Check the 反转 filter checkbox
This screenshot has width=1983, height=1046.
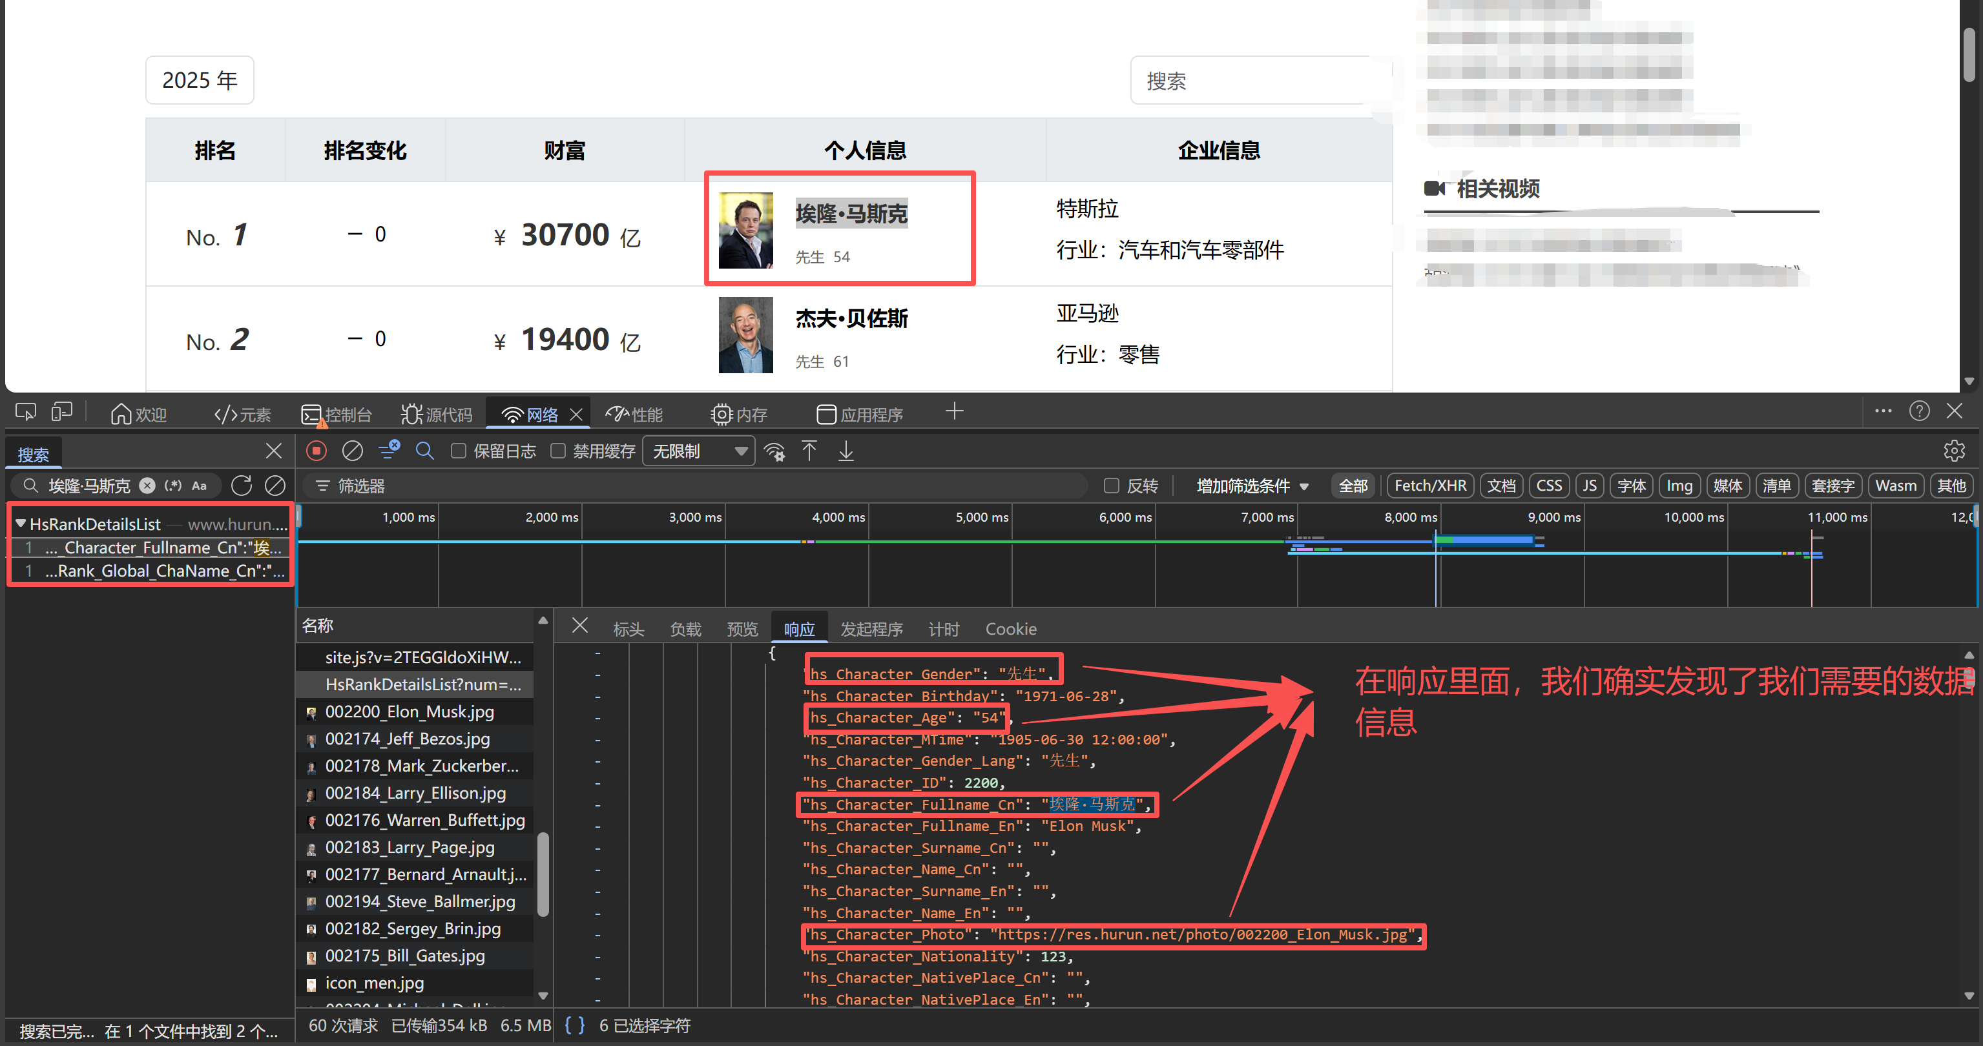coord(1112,486)
